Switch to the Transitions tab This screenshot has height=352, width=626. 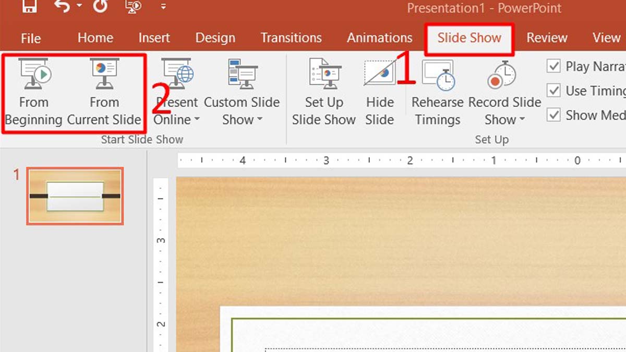tap(291, 38)
